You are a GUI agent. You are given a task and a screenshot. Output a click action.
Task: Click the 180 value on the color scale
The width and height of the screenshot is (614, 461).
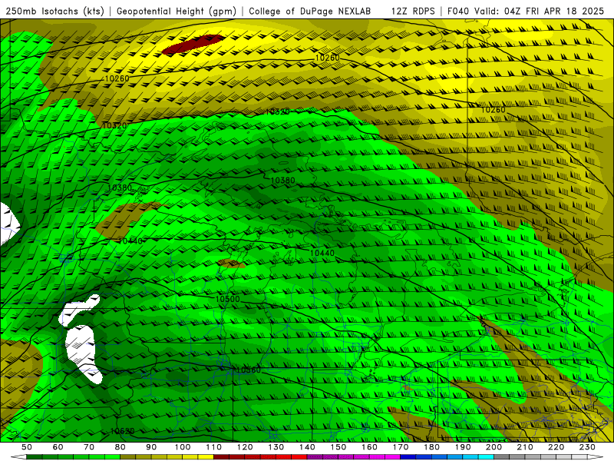coord(431,447)
